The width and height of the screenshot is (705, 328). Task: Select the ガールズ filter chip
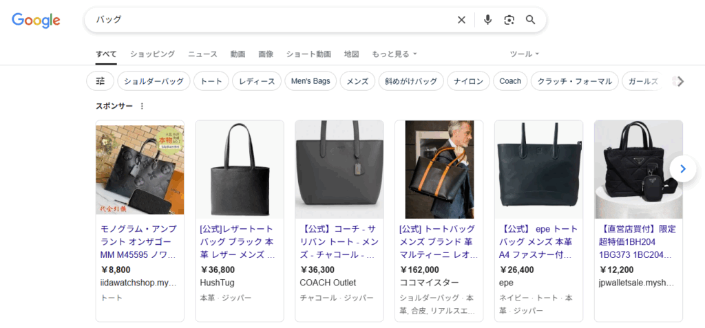[x=644, y=81]
